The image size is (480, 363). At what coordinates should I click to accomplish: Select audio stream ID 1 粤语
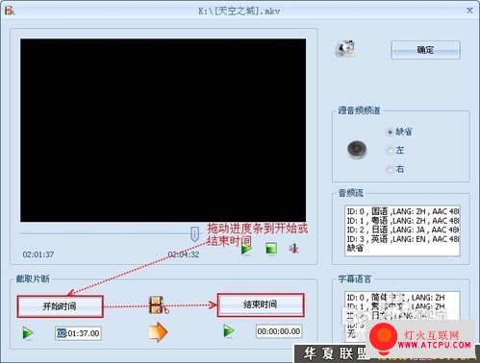[402, 221]
